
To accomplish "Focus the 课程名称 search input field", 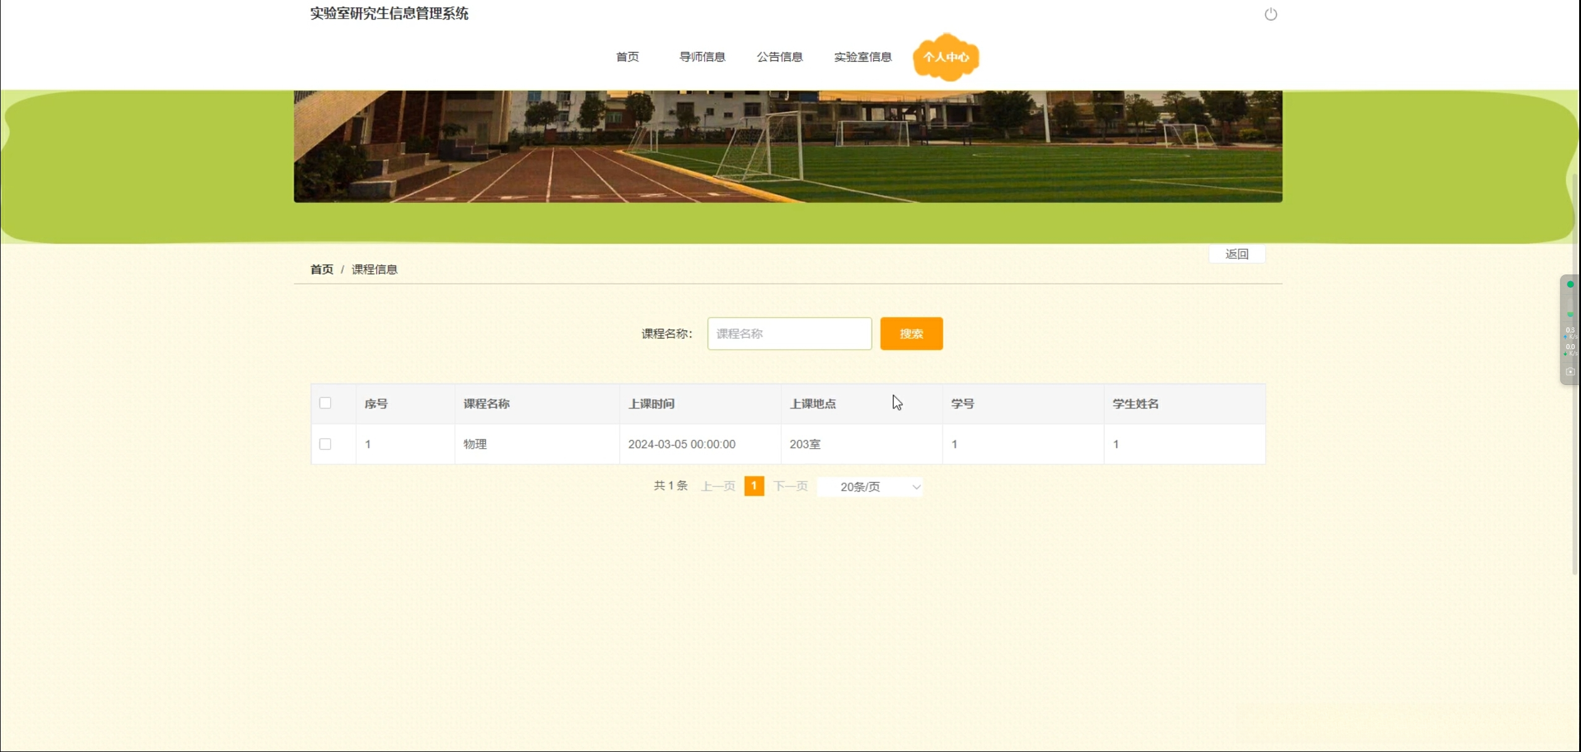I will click(789, 334).
